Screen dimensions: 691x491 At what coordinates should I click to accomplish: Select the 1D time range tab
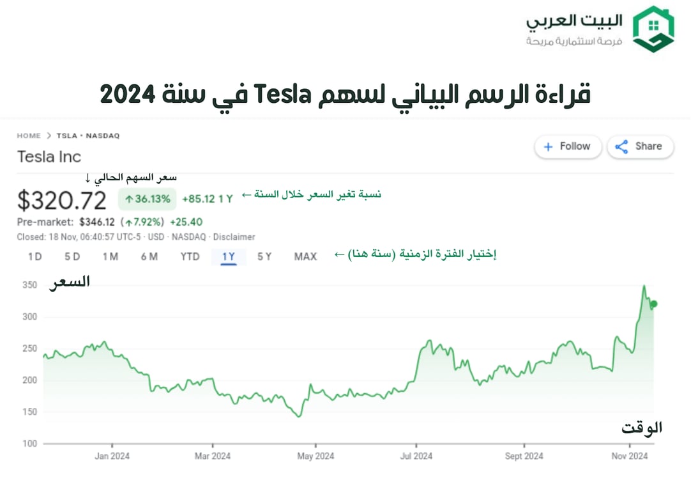[x=34, y=256]
